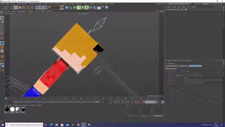Open the MoGraph menu
The image size is (225, 127).
[57, 4]
